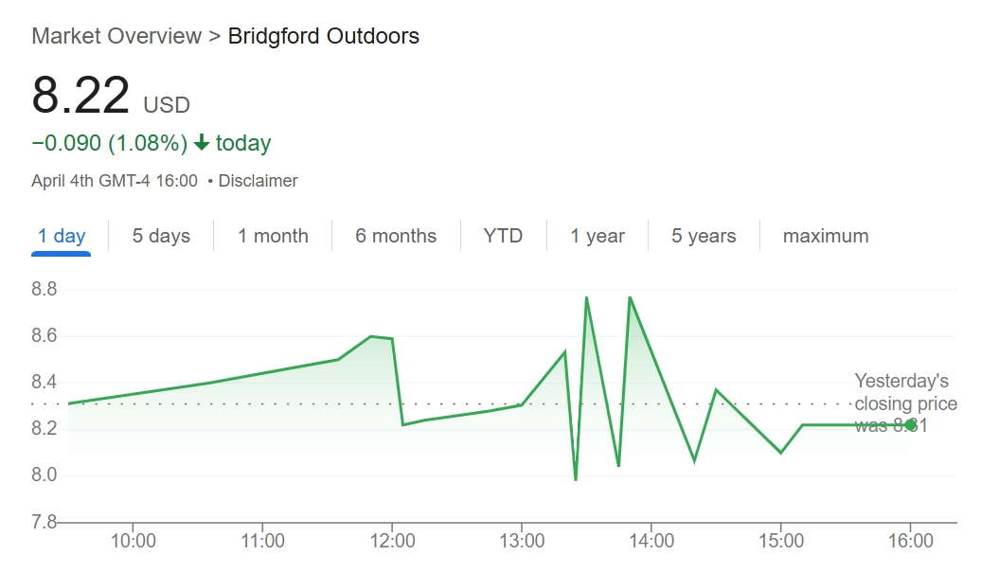Open the Market Overview breadcrumb link
Viewport: 999px width, 573px height.
[116, 36]
